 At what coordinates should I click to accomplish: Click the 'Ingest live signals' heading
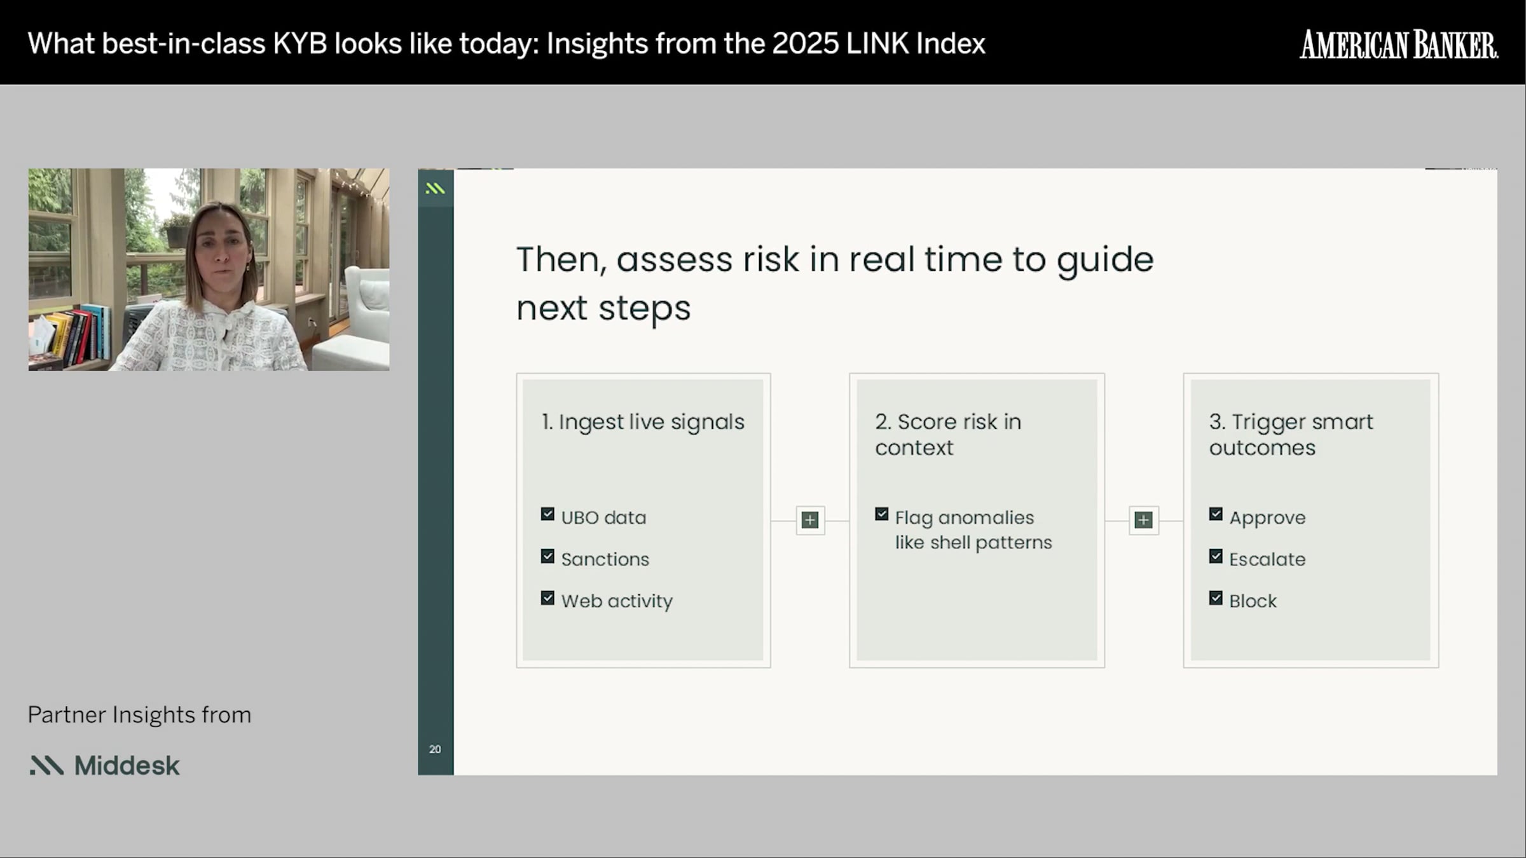click(643, 422)
